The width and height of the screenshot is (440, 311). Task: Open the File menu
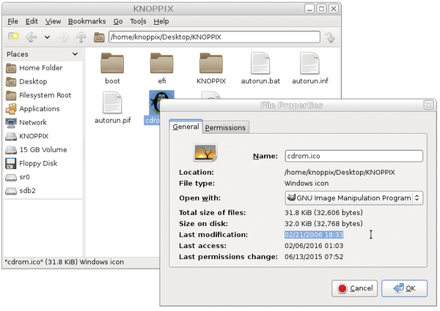click(x=12, y=21)
